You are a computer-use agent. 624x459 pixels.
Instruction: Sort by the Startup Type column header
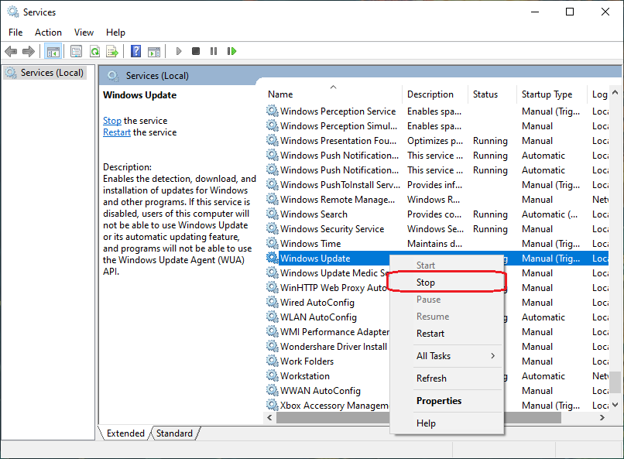[x=547, y=94]
